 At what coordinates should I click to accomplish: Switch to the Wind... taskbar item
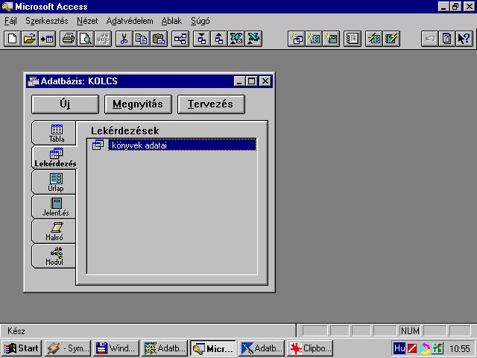[116, 348]
